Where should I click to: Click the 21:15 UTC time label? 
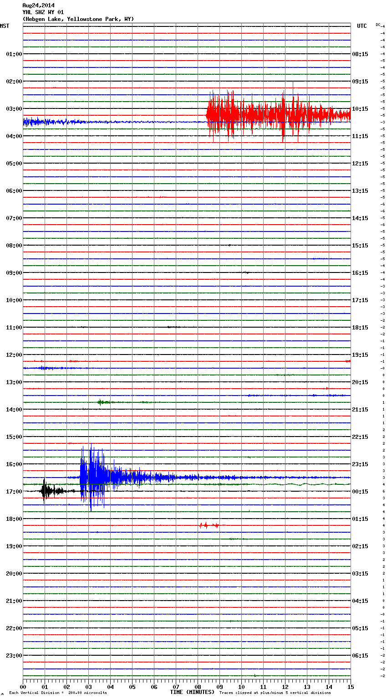360,410
